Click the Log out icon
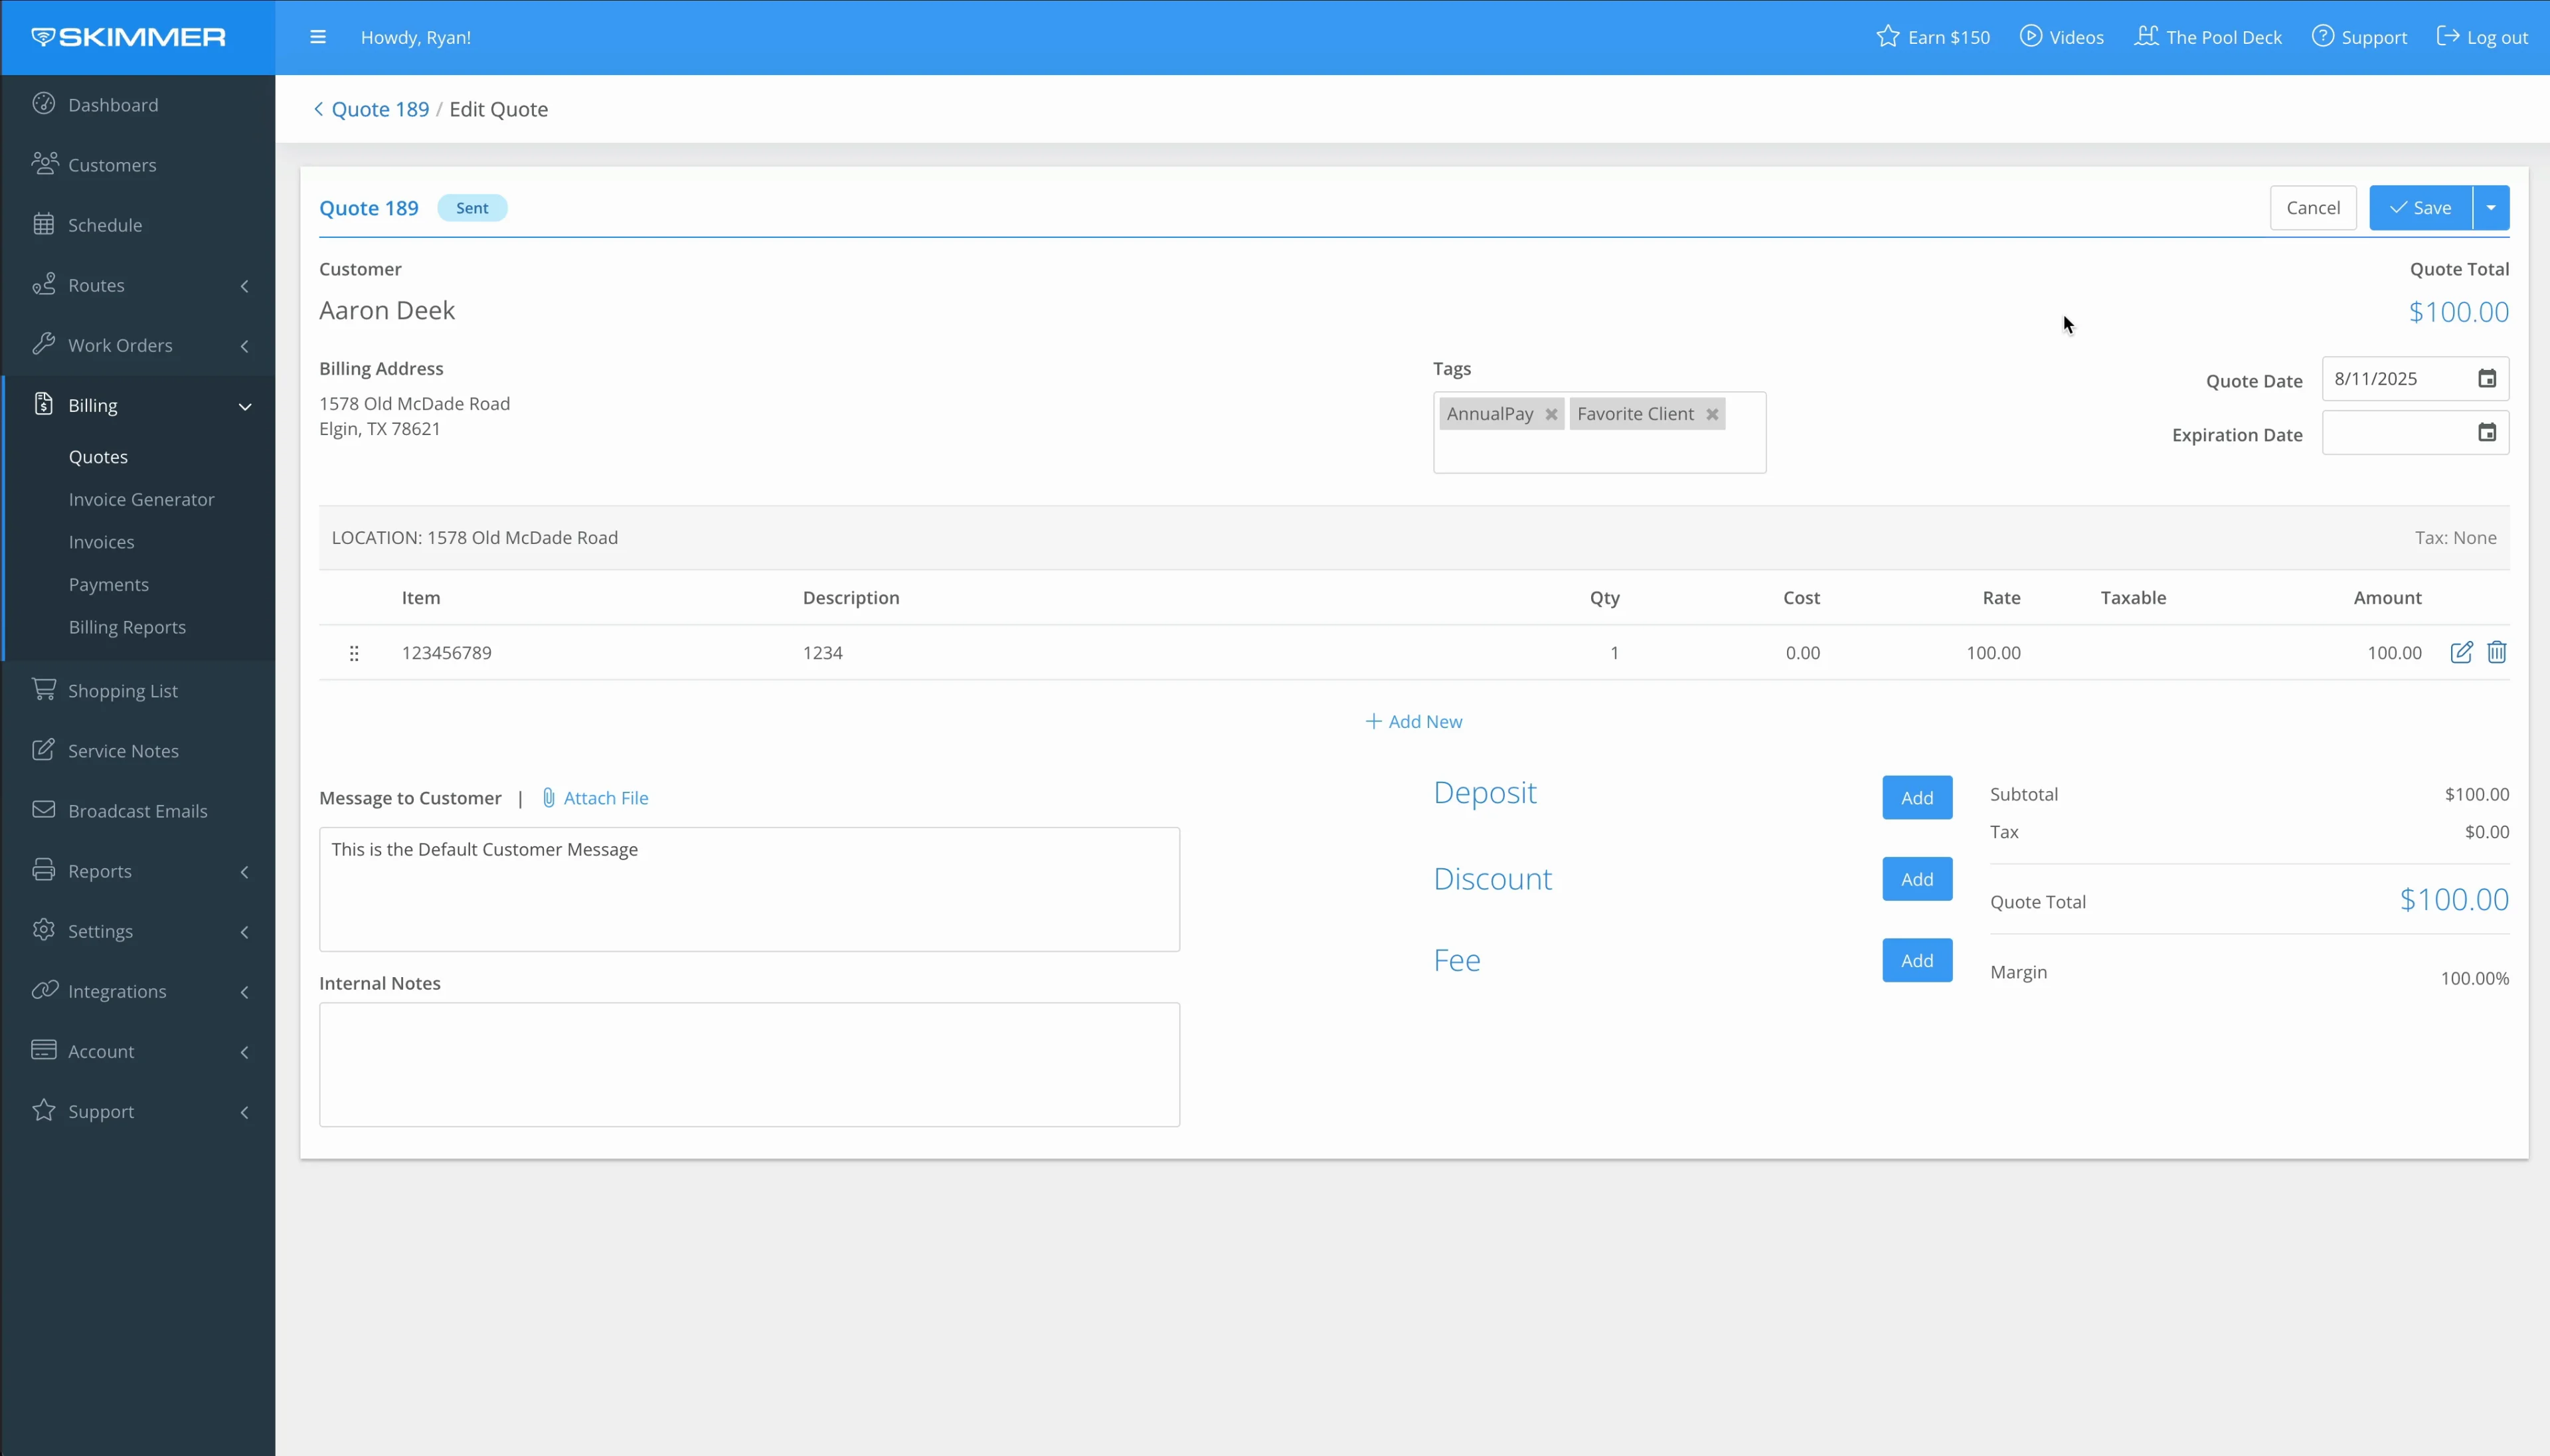 pyautogui.click(x=2448, y=36)
